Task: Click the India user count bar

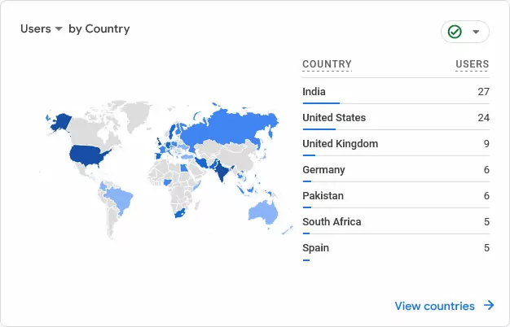Action: click(320, 103)
